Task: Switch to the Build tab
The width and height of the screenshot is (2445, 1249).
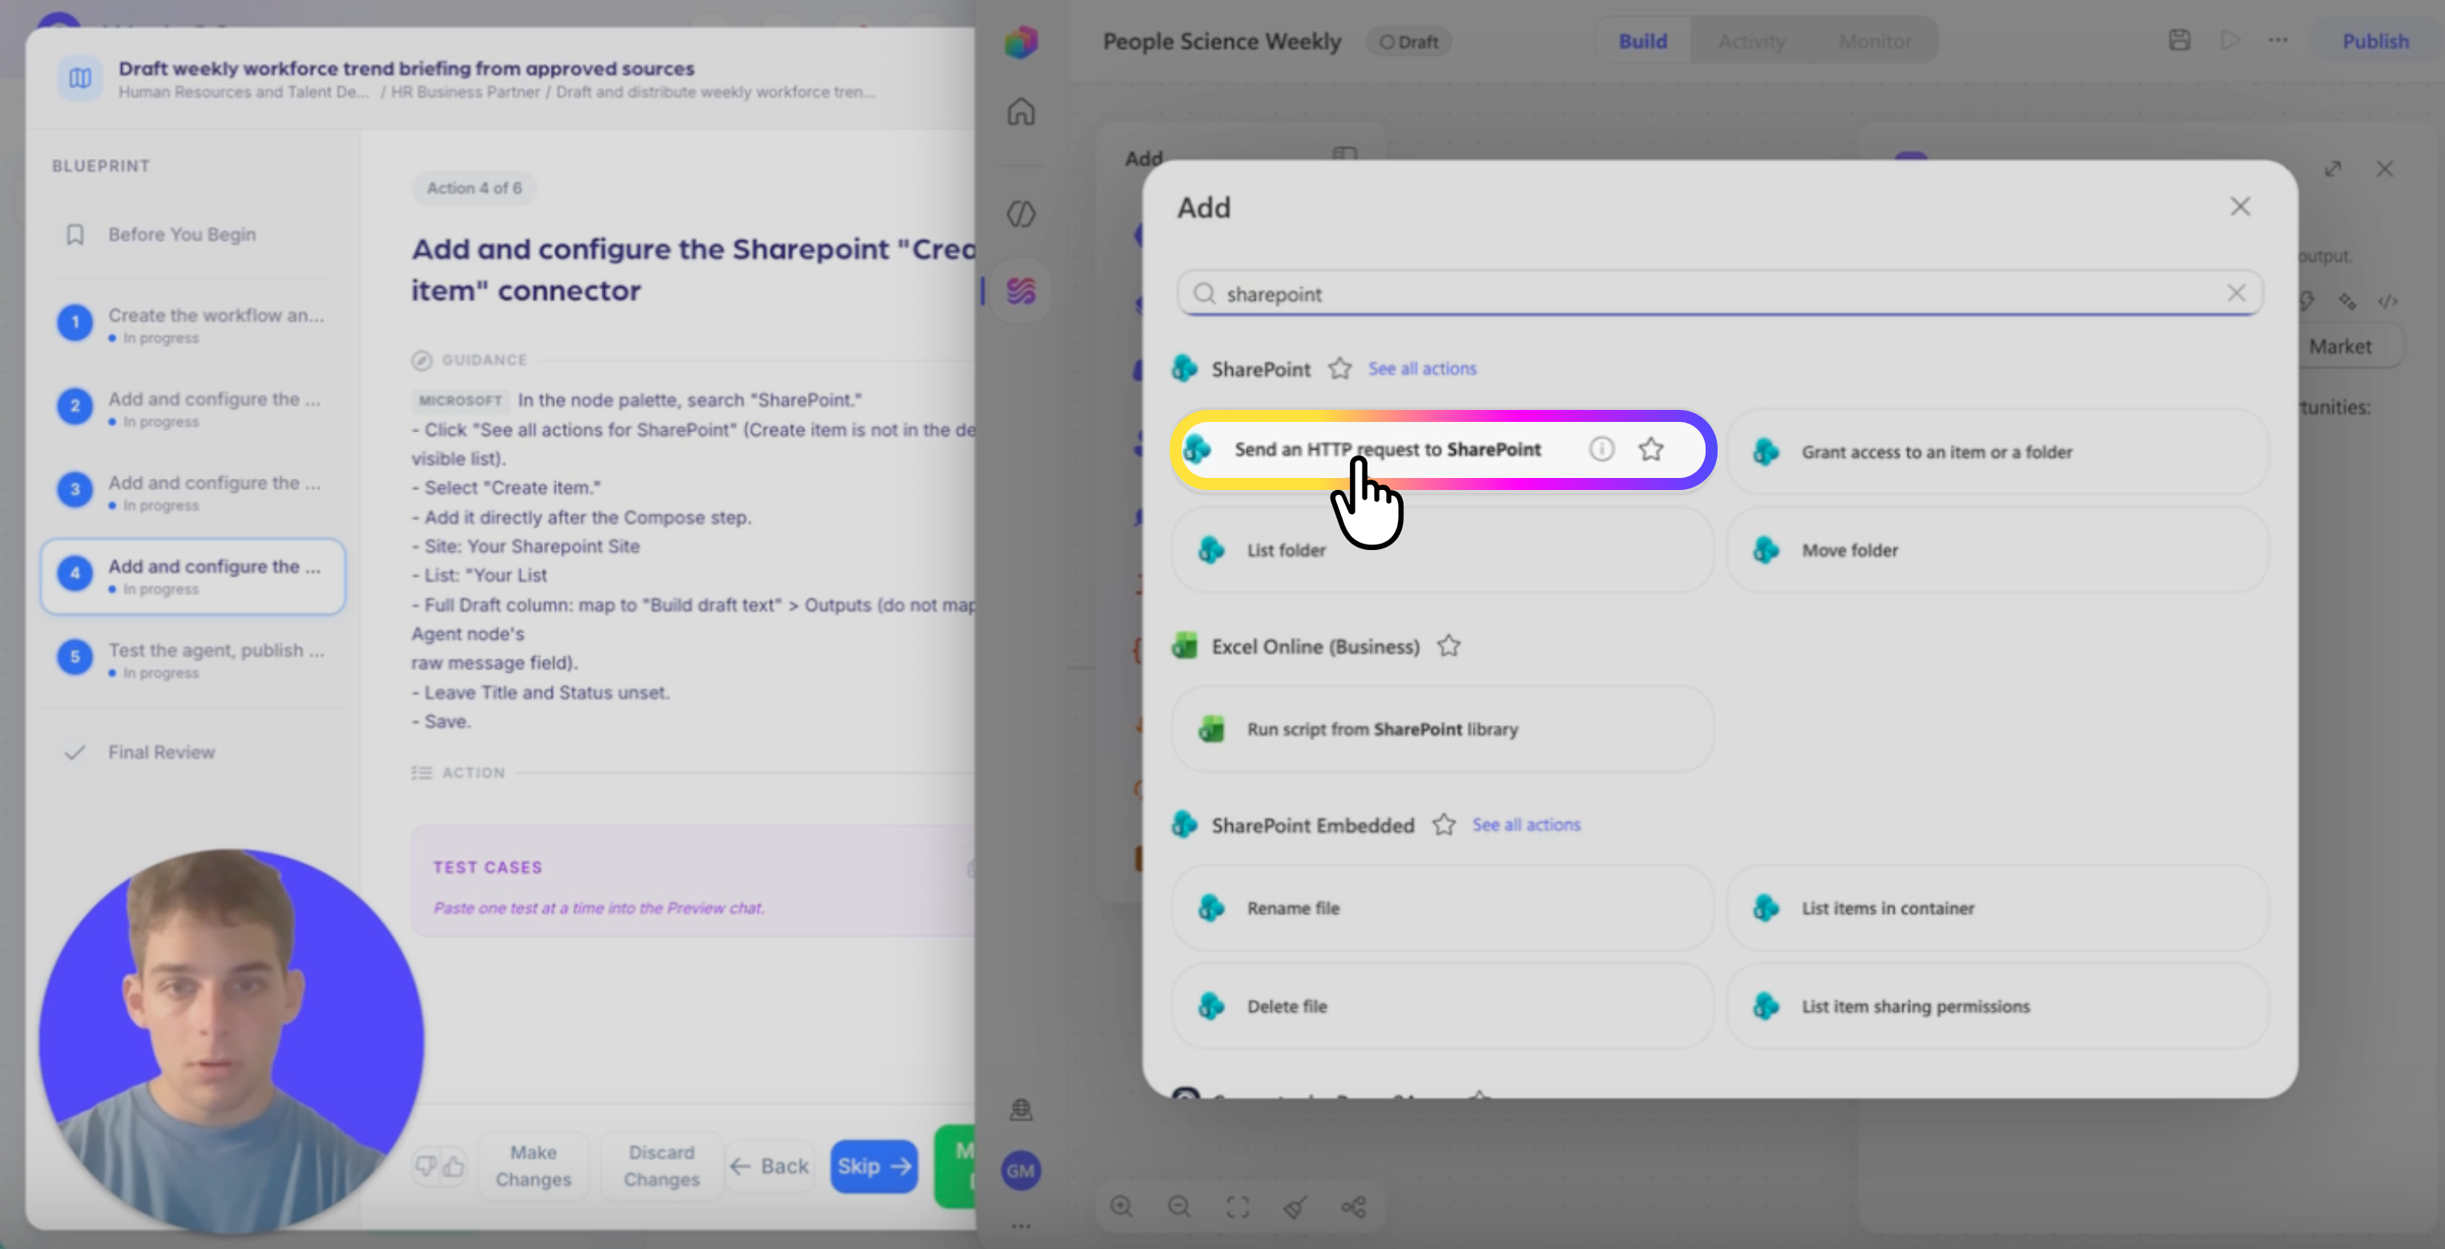Action: pyautogui.click(x=1643, y=41)
